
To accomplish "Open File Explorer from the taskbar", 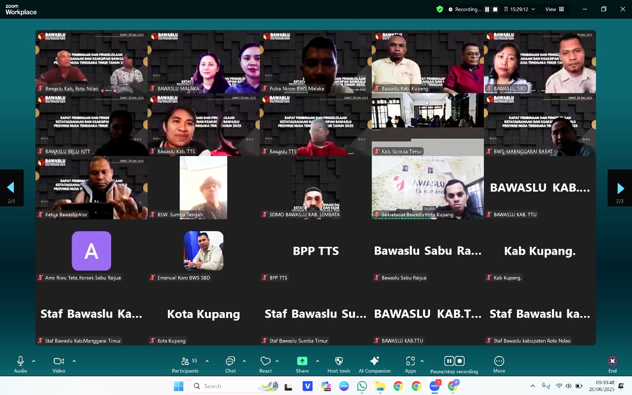I will point(380,386).
